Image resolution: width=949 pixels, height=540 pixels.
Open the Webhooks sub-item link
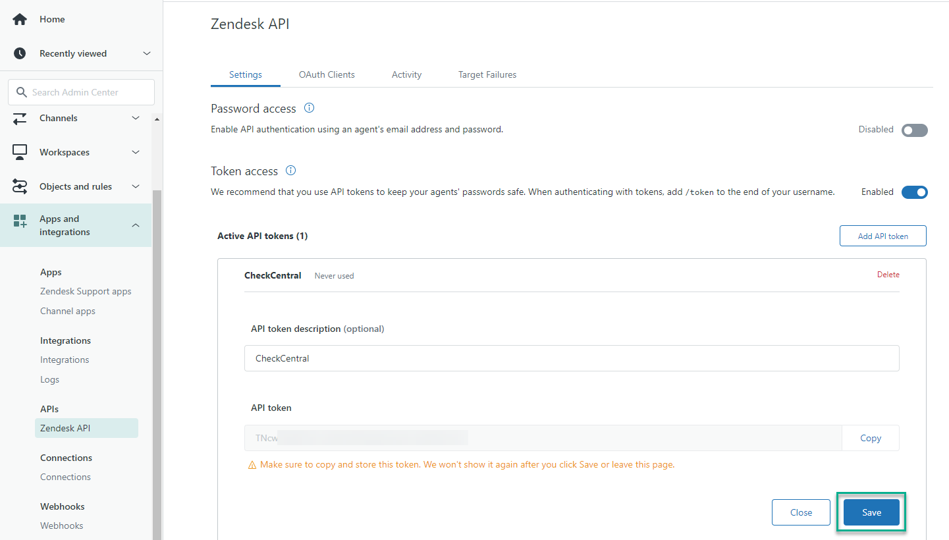(x=61, y=526)
